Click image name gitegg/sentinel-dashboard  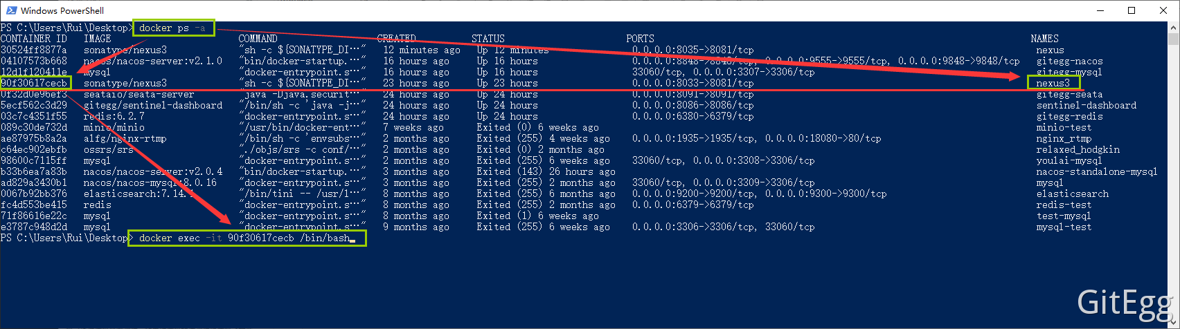[153, 105]
